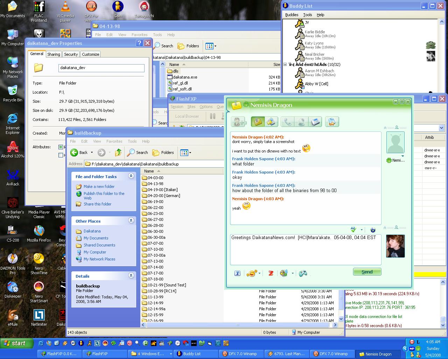Click the AZ spell check icon in ICQ
This screenshot has height=359, width=448.
353,230
